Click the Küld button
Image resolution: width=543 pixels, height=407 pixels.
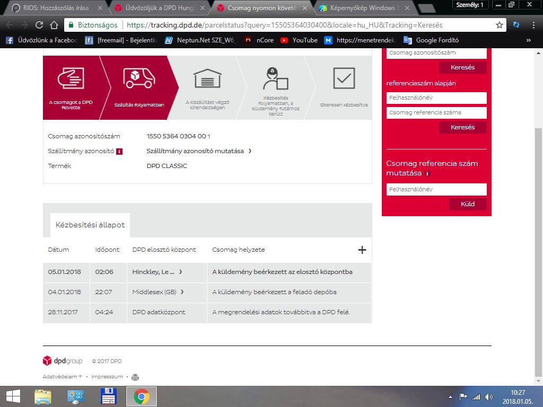coord(468,204)
